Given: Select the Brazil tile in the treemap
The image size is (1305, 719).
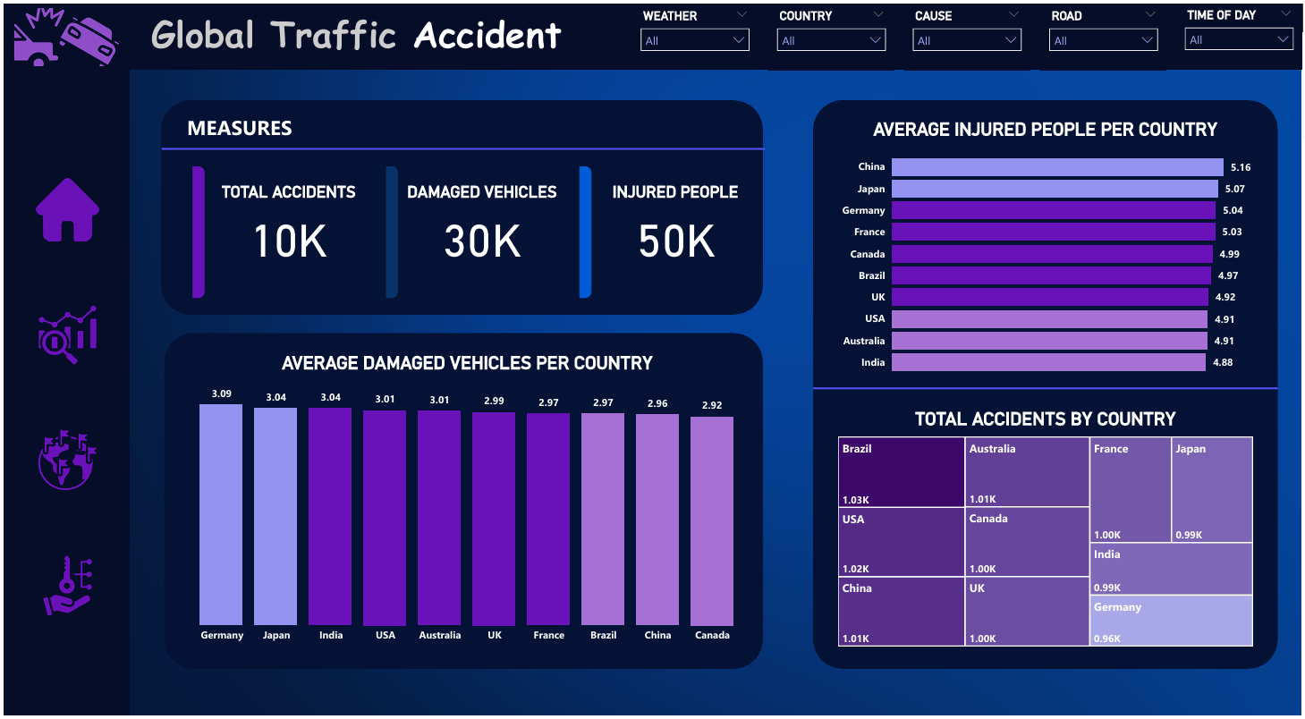Looking at the screenshot, I should point(901,472).
